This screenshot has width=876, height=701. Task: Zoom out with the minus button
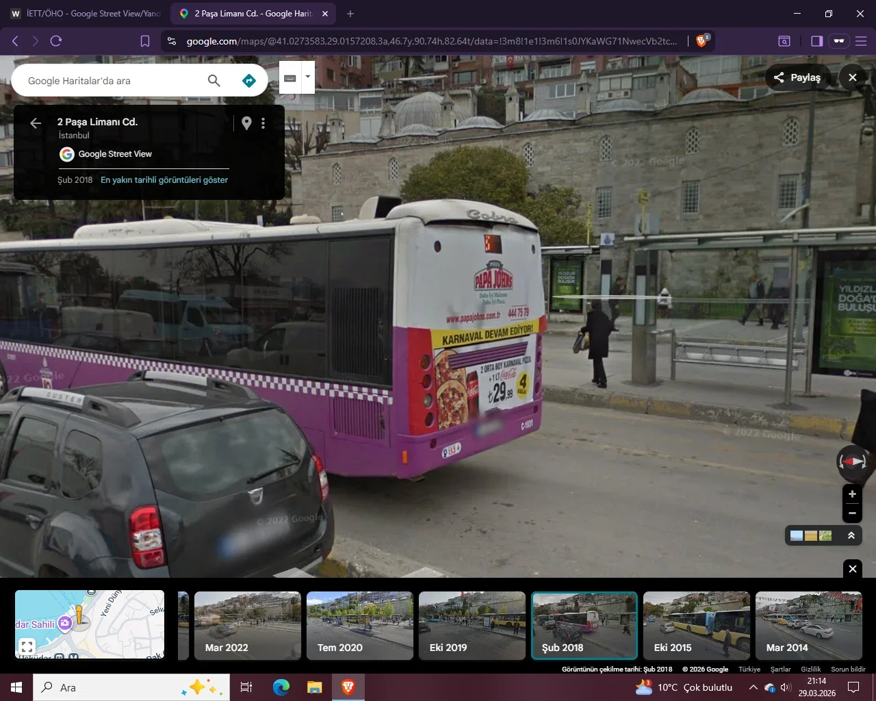(x=852, y=513)
